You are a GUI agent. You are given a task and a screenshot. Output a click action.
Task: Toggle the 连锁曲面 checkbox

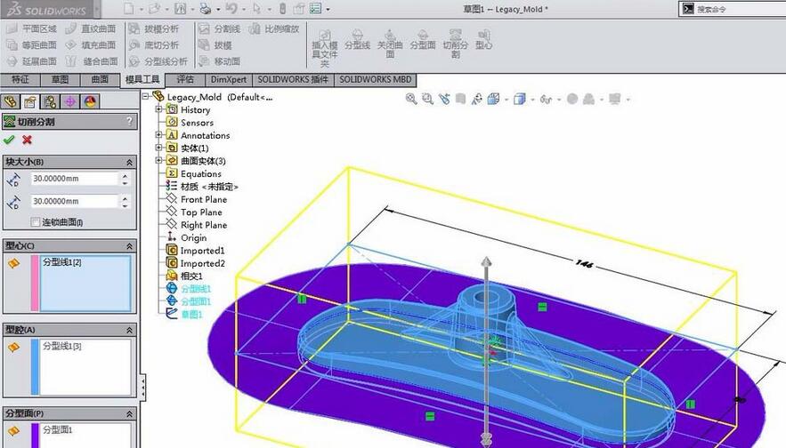(35, 222)
